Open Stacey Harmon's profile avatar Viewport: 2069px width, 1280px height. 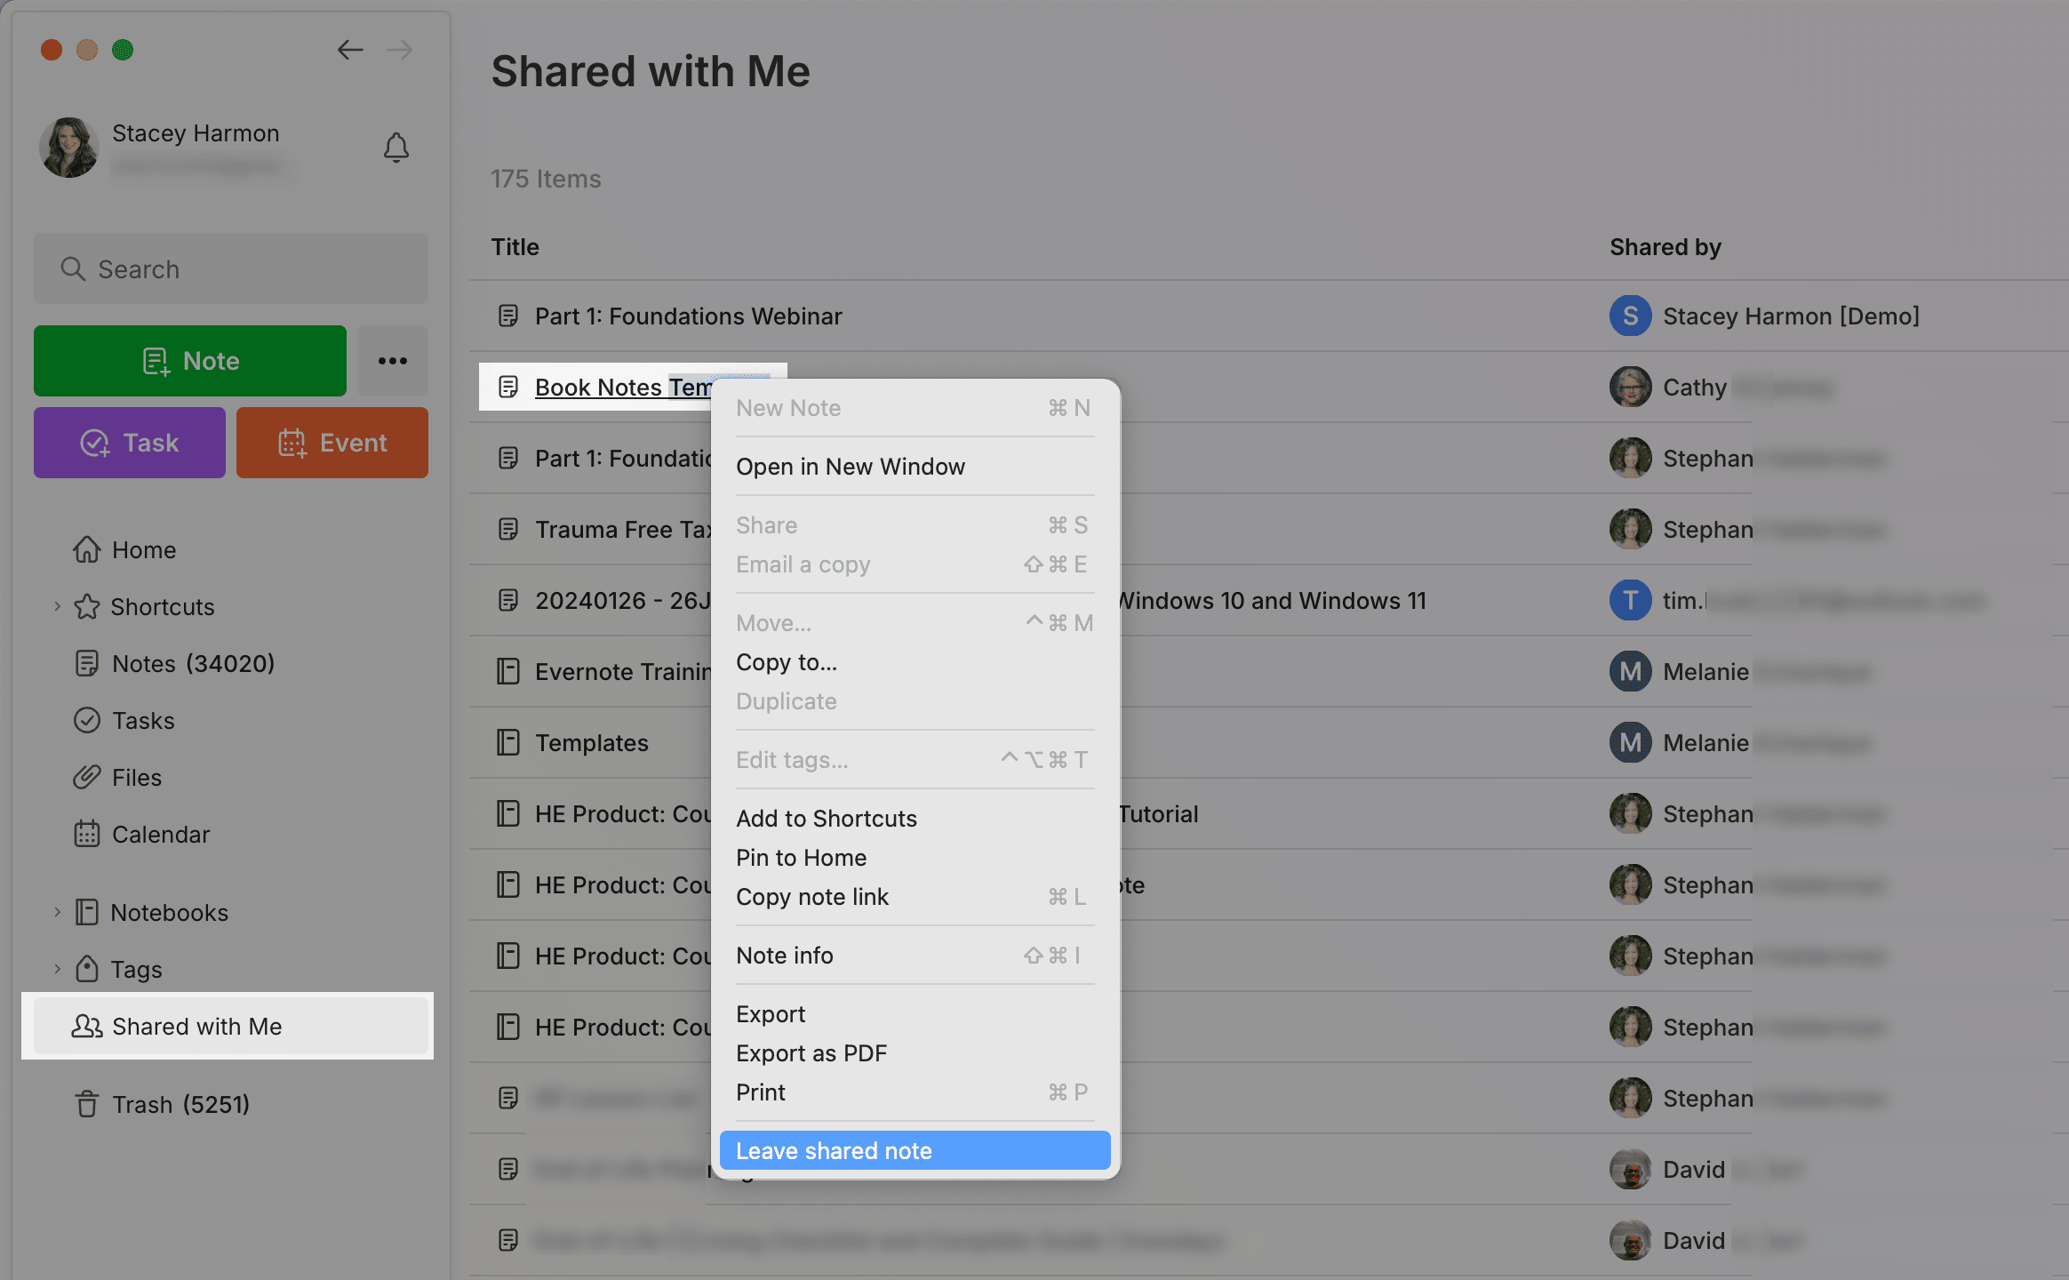(68, 148)
